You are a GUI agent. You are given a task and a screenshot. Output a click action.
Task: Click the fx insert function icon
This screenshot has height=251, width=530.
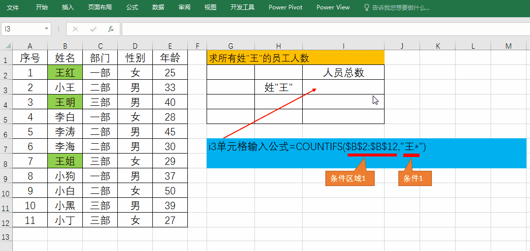pyautogui.click(x=111, y=30)
